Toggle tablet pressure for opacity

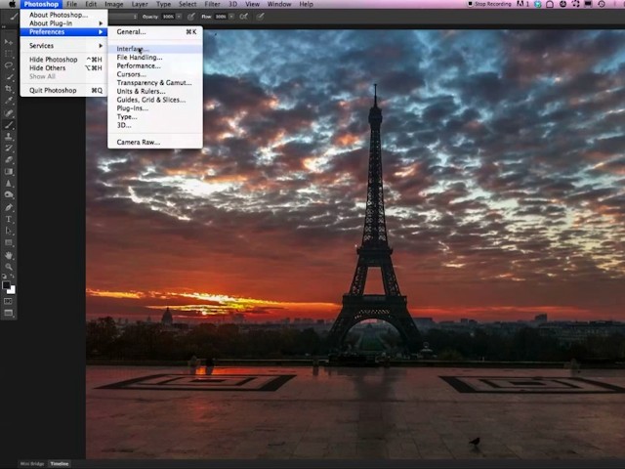coord(191,17)
